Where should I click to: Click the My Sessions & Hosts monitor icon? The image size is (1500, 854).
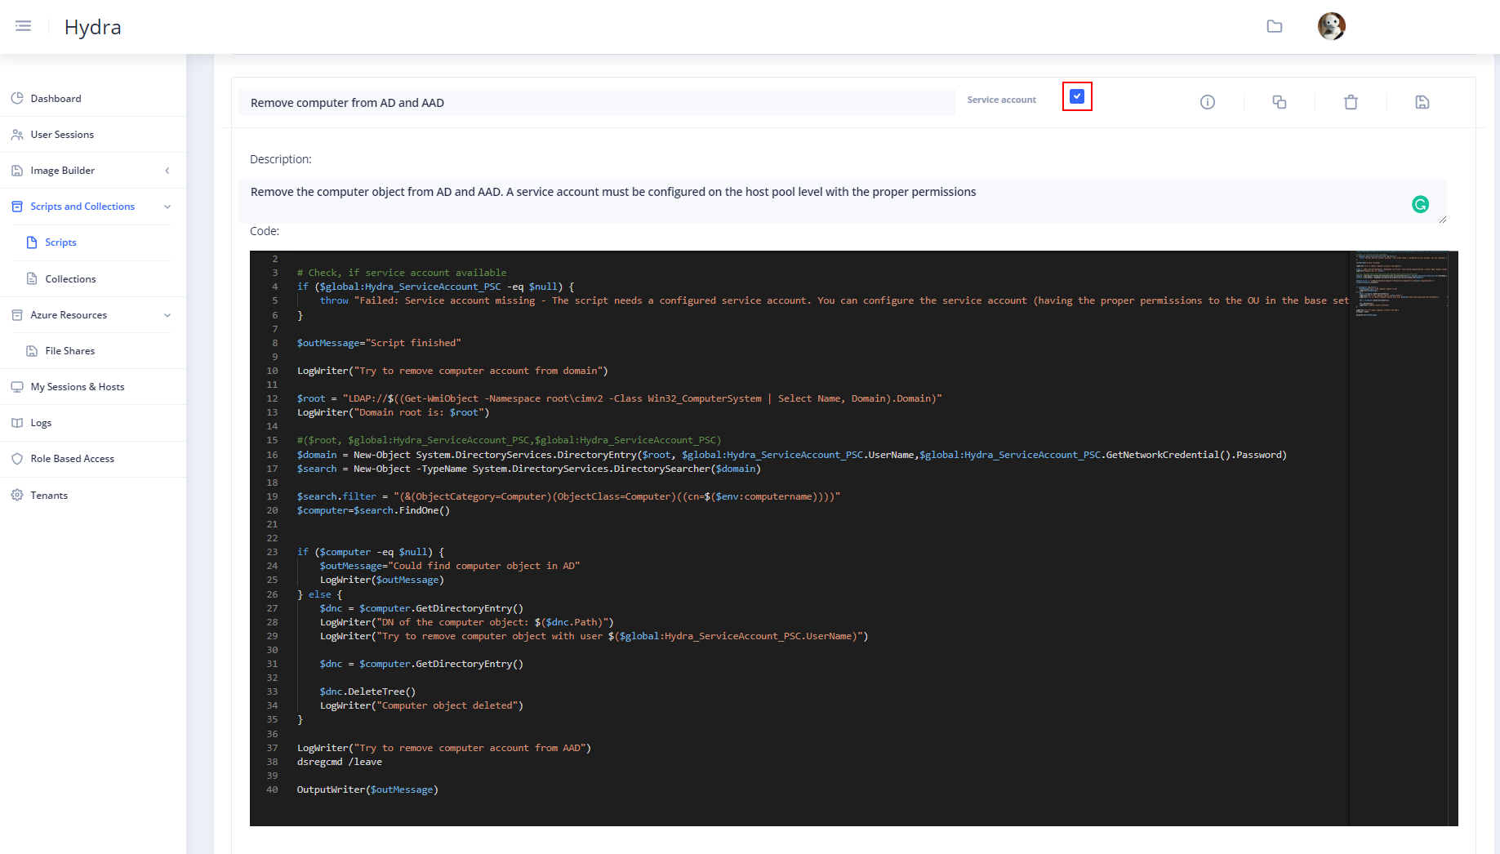(x=17, y=387)
